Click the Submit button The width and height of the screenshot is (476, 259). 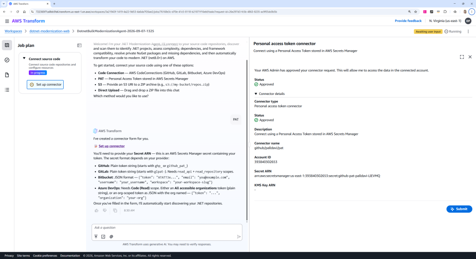[459, 209]
